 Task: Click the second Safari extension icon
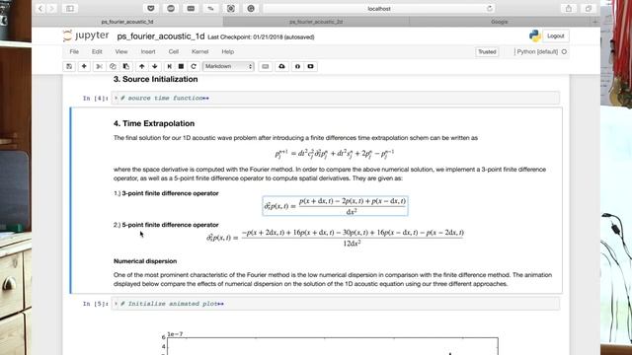[x=171, y=9]
